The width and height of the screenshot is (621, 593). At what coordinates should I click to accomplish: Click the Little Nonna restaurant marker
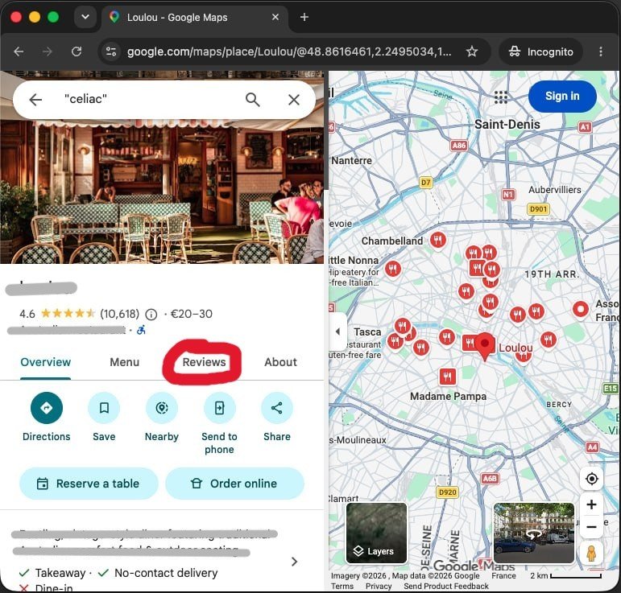(392, 269)
